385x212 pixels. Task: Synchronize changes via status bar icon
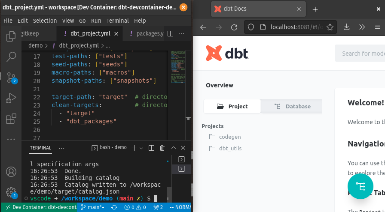point(114,207)
